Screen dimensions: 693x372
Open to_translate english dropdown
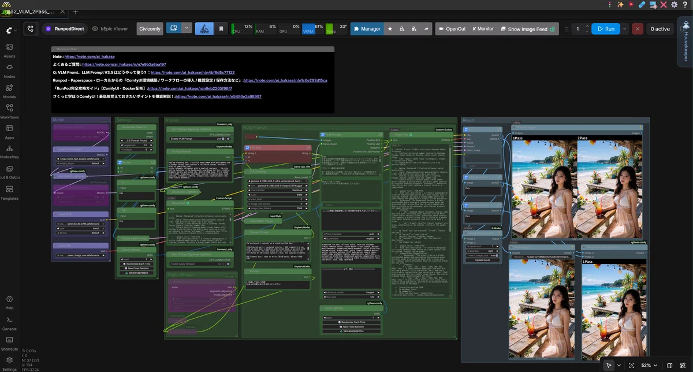tap(352, 238)
